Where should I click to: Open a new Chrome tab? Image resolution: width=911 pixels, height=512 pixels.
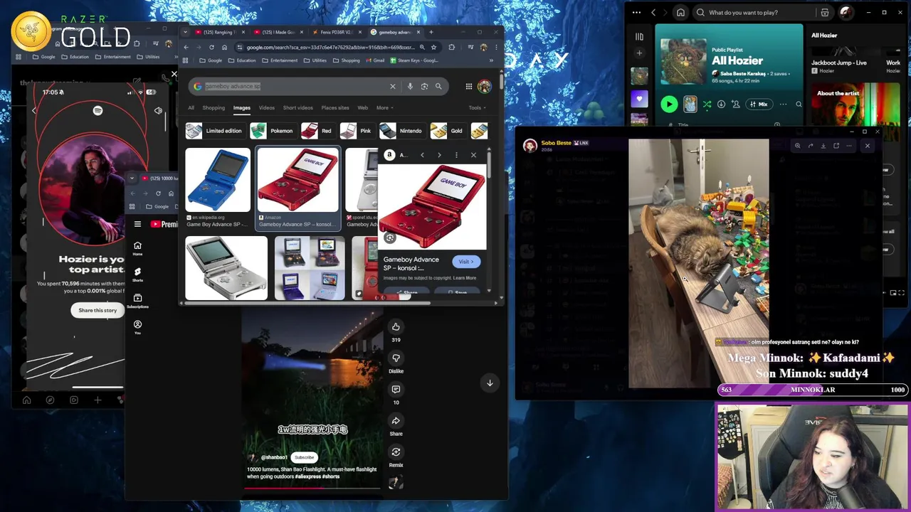click(x=431, y=32)
